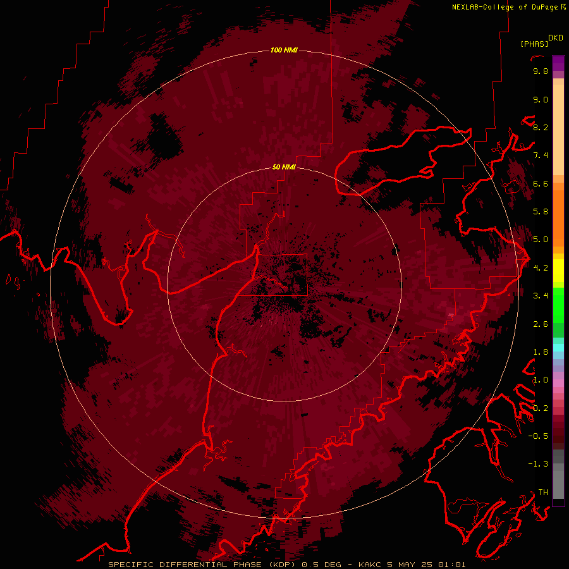This screenshot has width=569, height=569.
Task: Click the 2.6 legend value
Action: (541, 324)
